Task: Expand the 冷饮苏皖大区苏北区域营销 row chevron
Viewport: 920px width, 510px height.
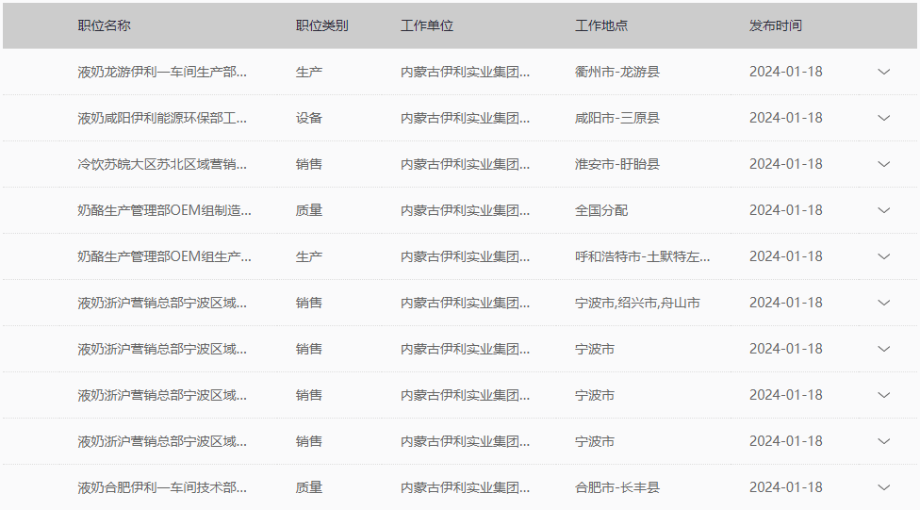Action: coord(883,164)
